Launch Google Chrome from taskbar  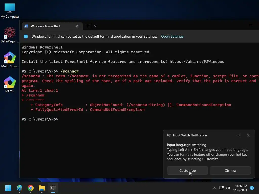31,188
